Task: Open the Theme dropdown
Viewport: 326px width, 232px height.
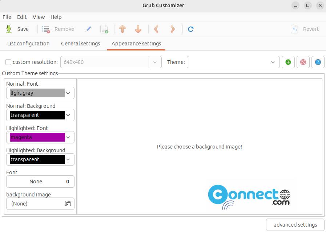Action: (233, 62)
